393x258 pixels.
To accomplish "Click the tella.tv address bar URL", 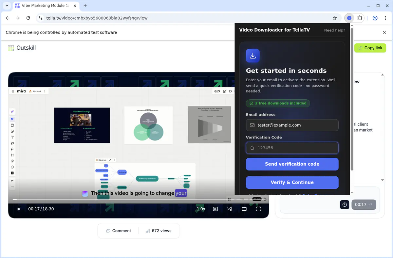I will coord(97,18).
